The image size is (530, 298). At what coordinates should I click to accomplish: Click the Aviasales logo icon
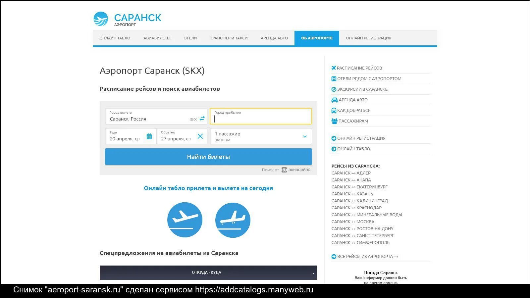pos(284,170)
